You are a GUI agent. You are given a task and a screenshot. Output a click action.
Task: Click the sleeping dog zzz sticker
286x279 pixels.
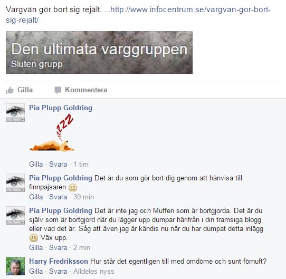[52, 132]
